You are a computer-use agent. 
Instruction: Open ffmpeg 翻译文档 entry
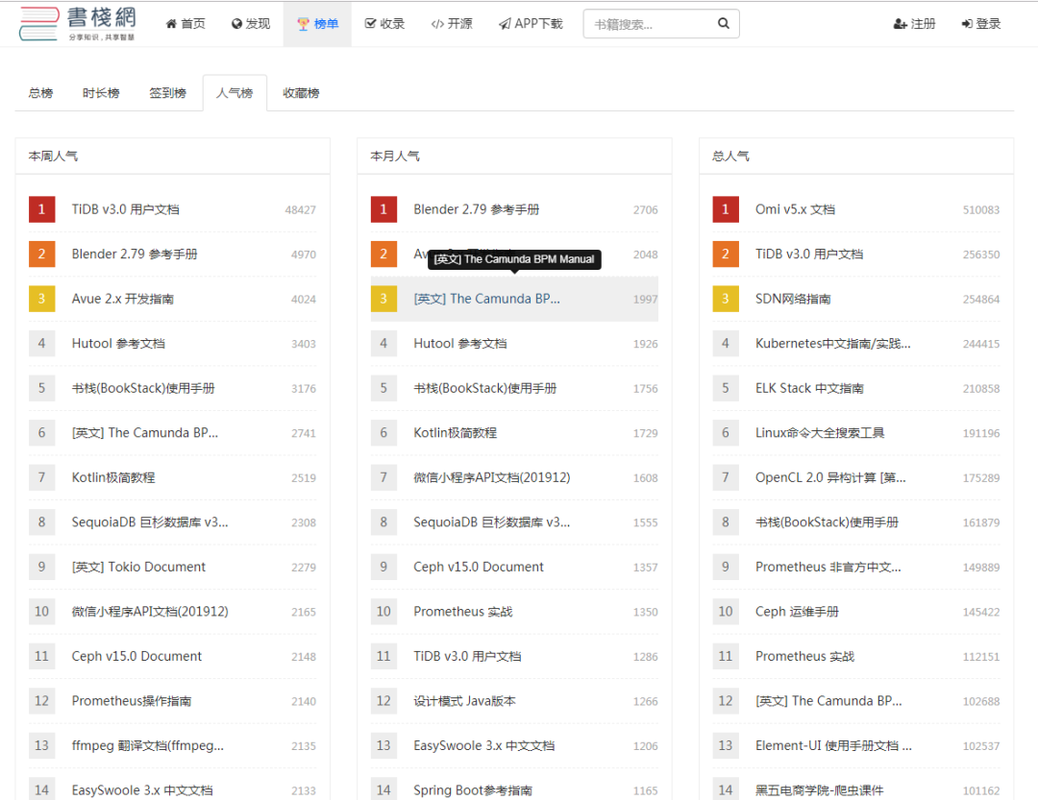click(x=148, y=746)
